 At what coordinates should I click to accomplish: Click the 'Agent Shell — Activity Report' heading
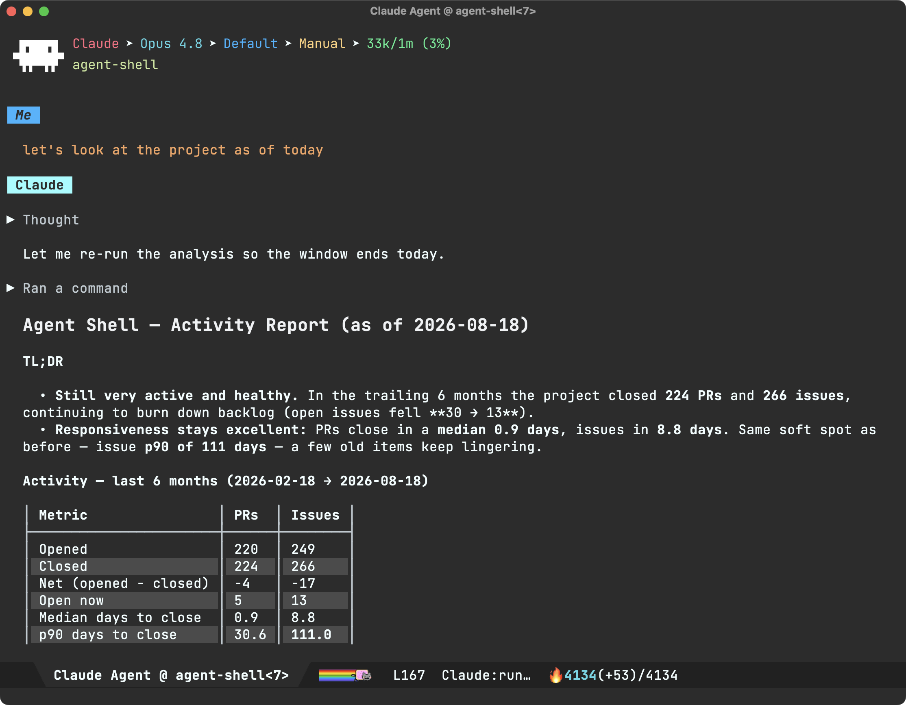pos(276,325)
